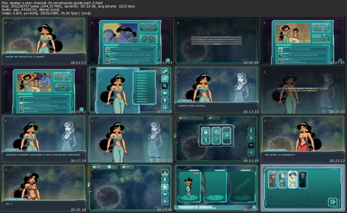Choose the -CANCEL- option in the event list
Screen dimensions: 347x213
tap(216, 44)
